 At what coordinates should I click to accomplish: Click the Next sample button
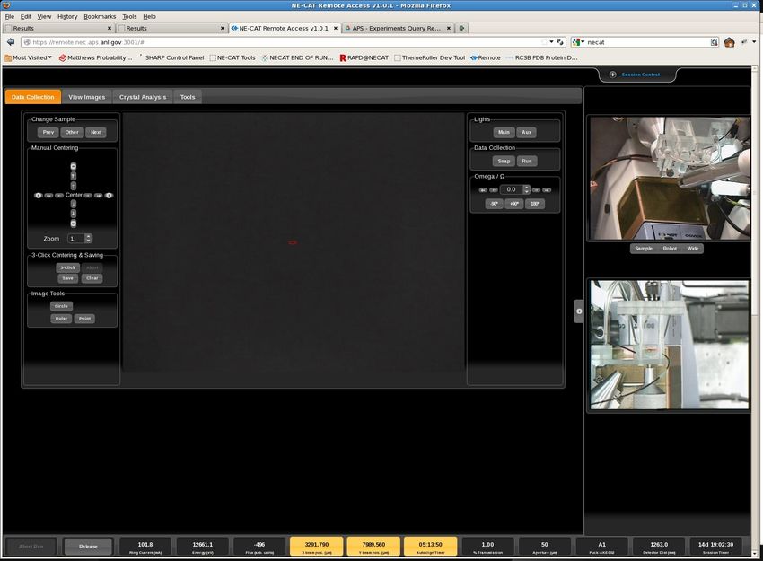click(x=96, y=132)
